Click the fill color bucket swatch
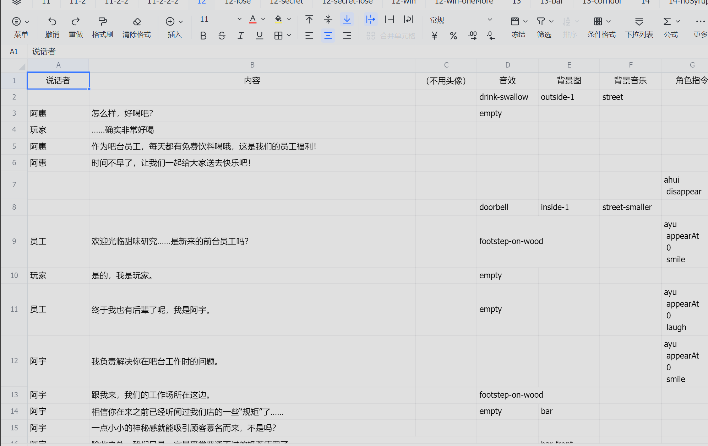This screenshot has width=708, height=446. click(x=278, y=19)
